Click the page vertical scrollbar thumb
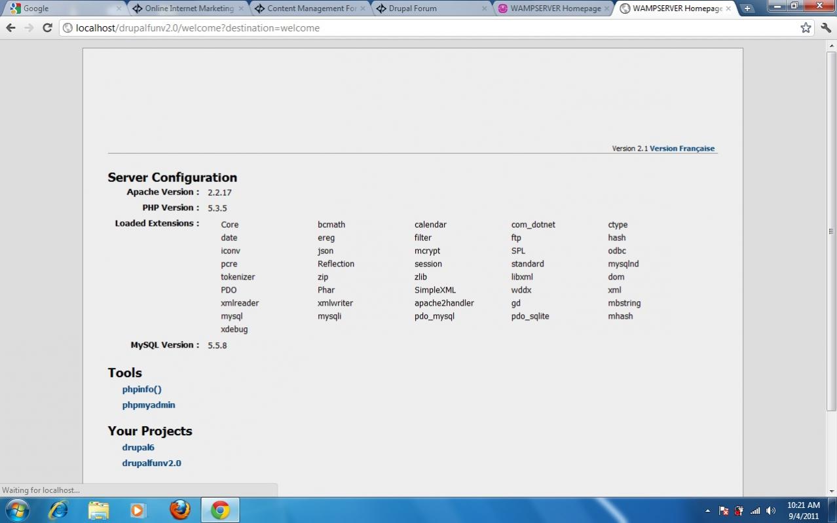 coord(831,230)
